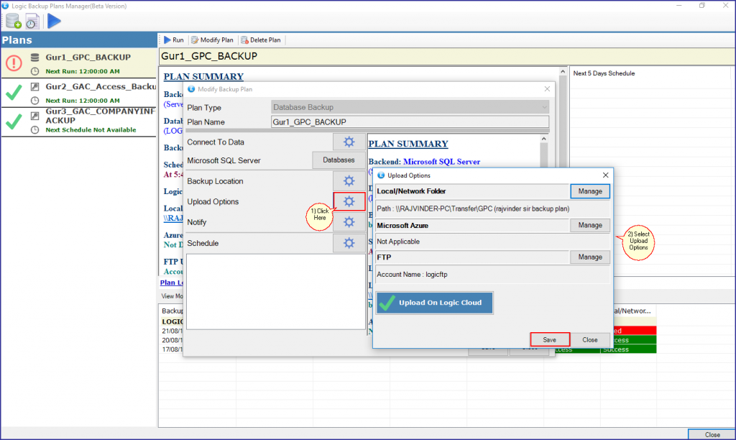Click the large blue play arrow icon

[x=52, y=20]
